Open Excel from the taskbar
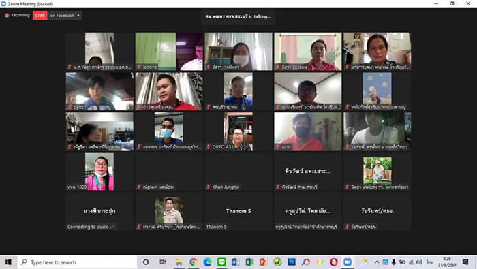The image size is (477, 269). 249,262
